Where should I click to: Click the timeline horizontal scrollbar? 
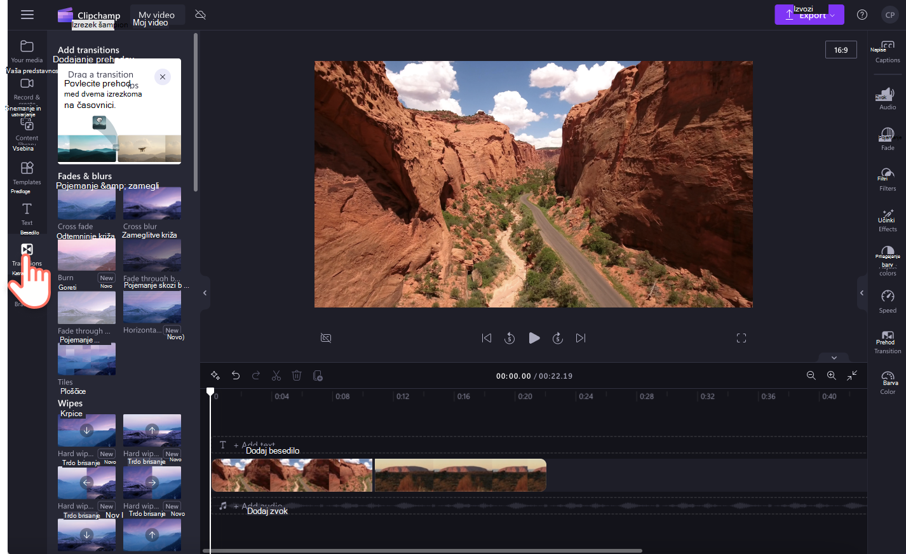423,551
